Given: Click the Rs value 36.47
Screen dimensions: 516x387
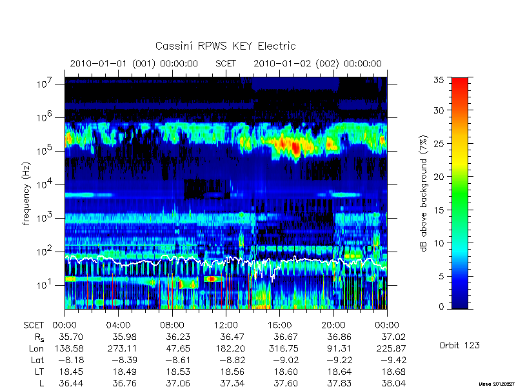Looking at the screenshot, I should (x=232, y=337).
